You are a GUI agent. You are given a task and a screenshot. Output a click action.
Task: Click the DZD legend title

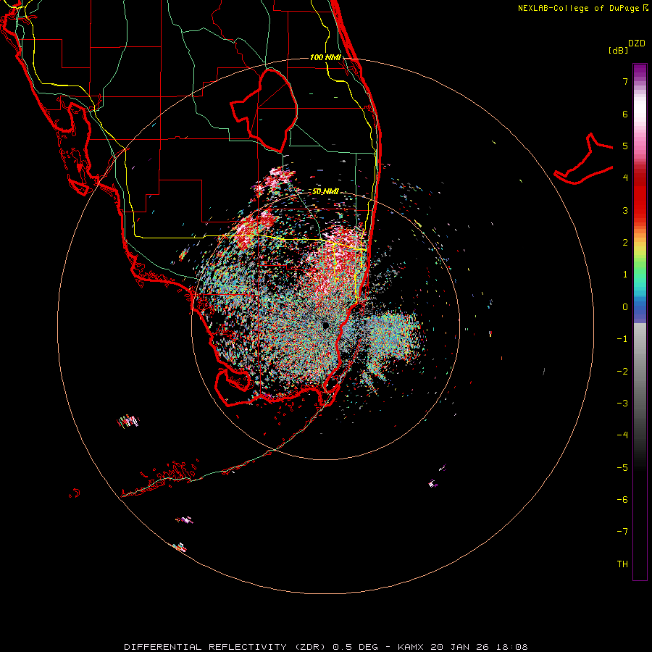(x=637, y=43)
